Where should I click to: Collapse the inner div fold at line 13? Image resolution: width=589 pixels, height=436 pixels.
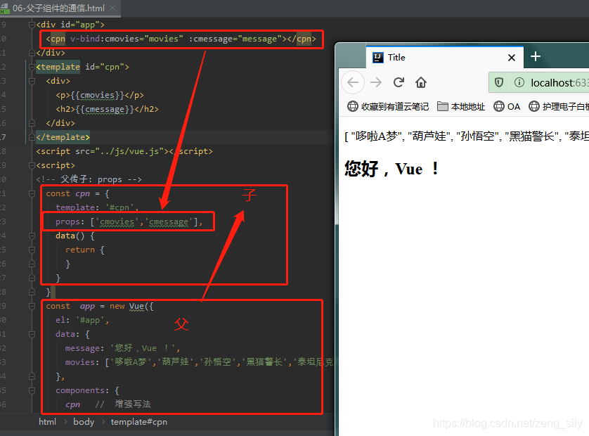32,81
